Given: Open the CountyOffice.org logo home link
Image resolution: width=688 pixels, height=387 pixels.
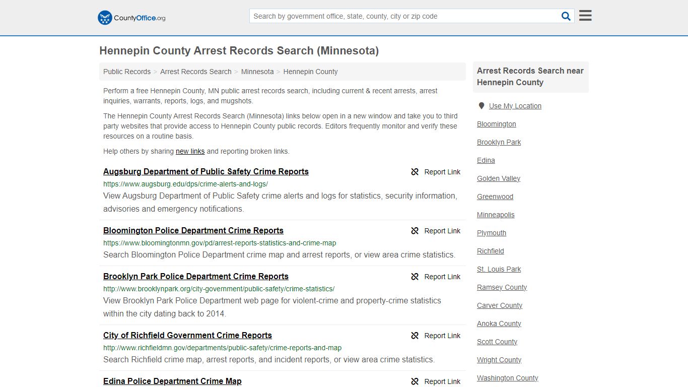Looking at the screenshot, I should point(131,18).
